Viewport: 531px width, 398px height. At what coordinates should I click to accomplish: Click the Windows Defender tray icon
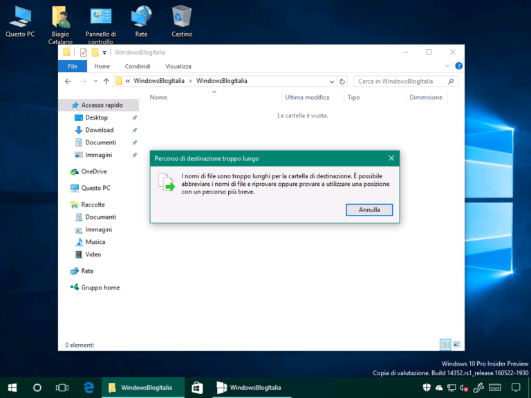pos(427,388)
